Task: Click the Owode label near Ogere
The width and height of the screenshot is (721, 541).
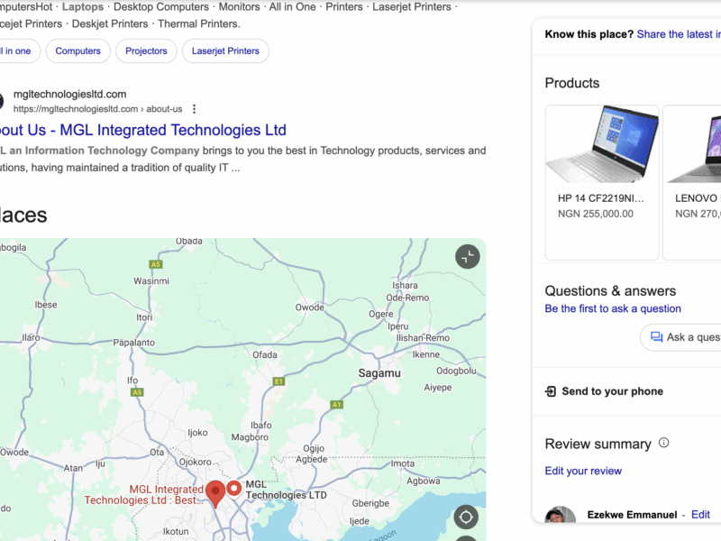Action: [309, 307]
